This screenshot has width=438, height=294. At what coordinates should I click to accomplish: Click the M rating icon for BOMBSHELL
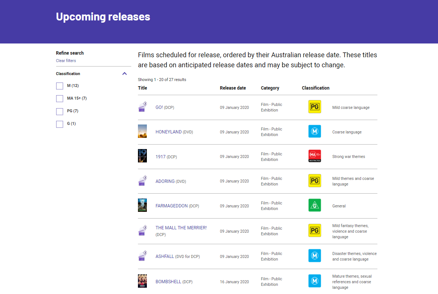point(315,281)
